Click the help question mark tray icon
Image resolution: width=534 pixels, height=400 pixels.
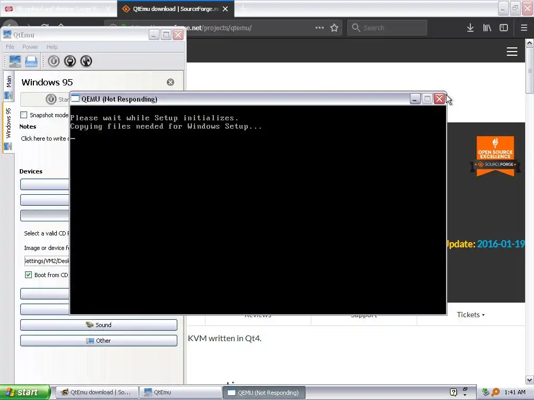[x=453, y=392]
